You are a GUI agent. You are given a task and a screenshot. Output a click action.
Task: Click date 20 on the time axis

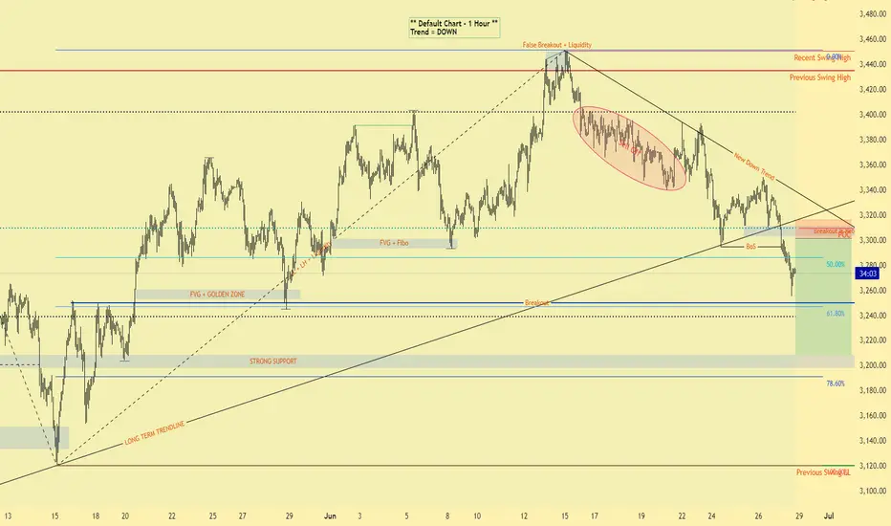[125, 516]
